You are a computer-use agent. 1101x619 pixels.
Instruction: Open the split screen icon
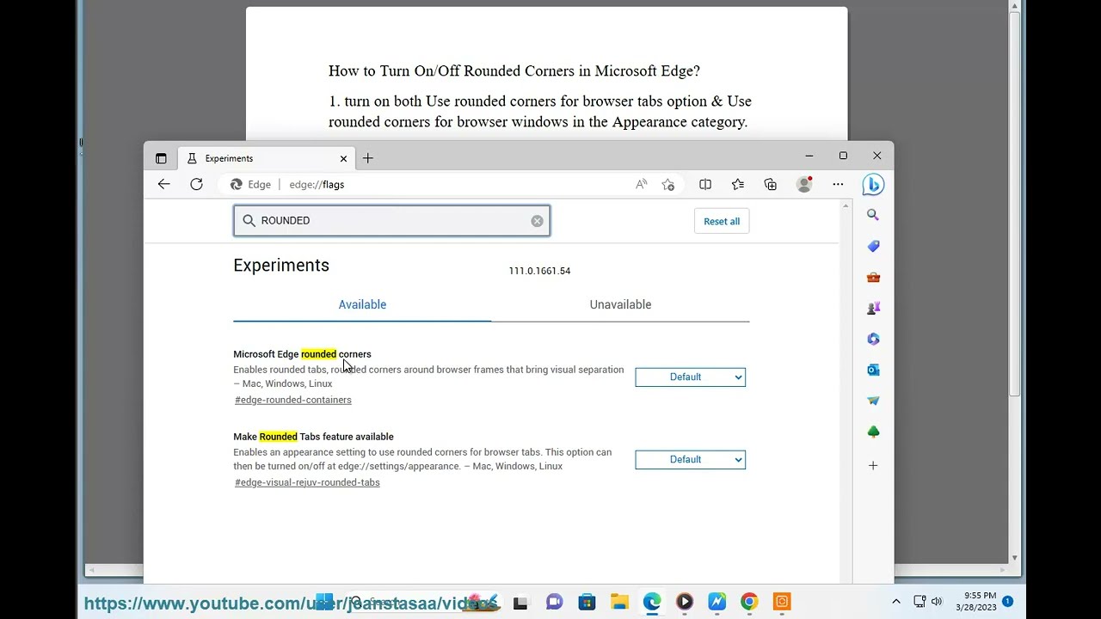click(x=705, y=184)
